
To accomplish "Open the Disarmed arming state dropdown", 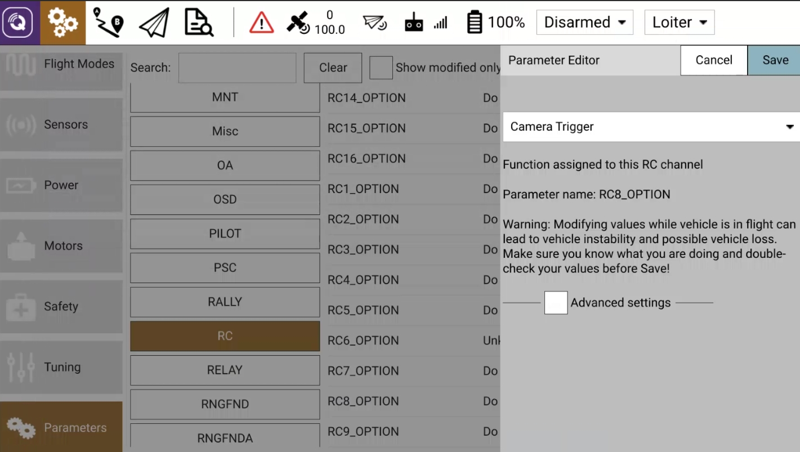I will [584, 23].
